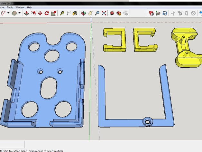Open the Tools menu
The height and width of the screenshot is (152, 202).
(x=10, y=7)
